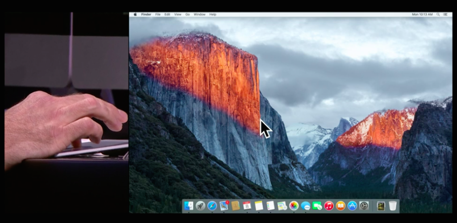457x223 pixels.
Task: Open the Contacts app in Dock
Action: tap(236, 206)
